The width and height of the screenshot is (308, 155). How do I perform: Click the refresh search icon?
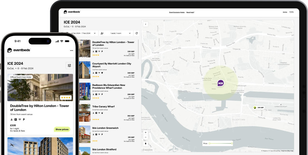(136, 33)
